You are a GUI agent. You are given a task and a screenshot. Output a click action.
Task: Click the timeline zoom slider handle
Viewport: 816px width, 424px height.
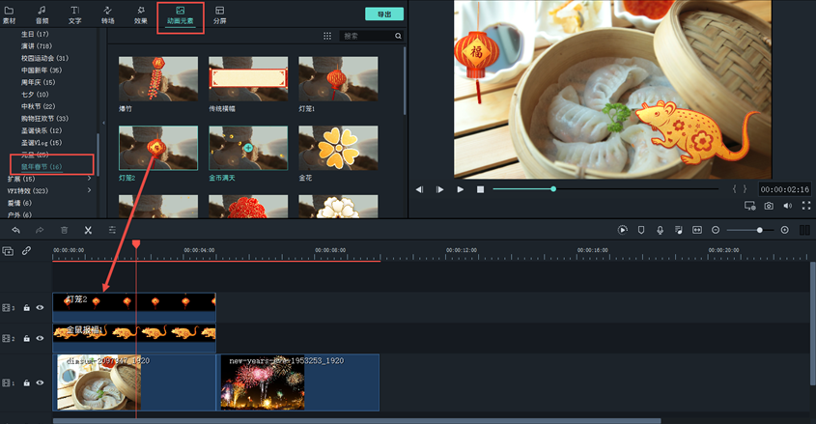(760, 230)
